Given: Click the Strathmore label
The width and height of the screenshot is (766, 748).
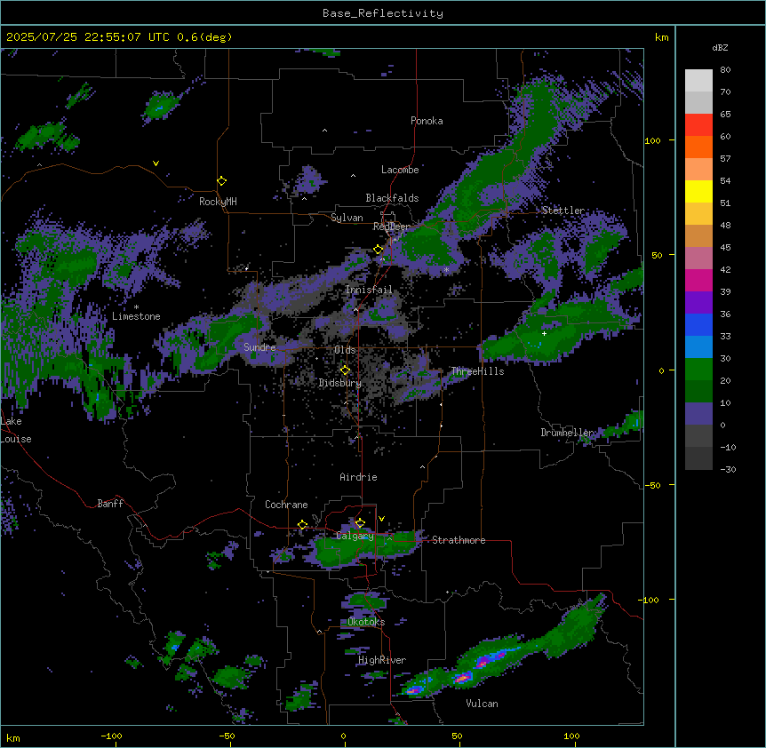Looking at the screenshot, I should 459,540.
